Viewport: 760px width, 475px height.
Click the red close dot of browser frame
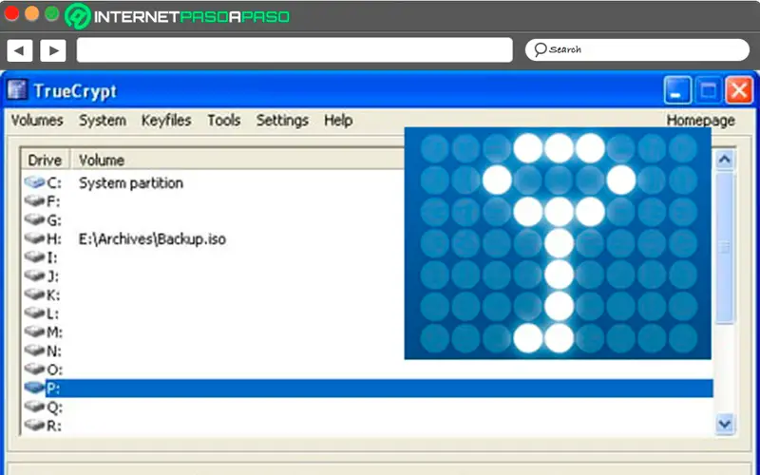click(11, 13)
